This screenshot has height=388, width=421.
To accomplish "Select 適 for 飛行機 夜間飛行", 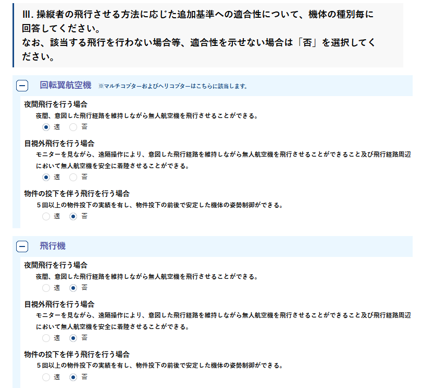I will click(46, 288).
